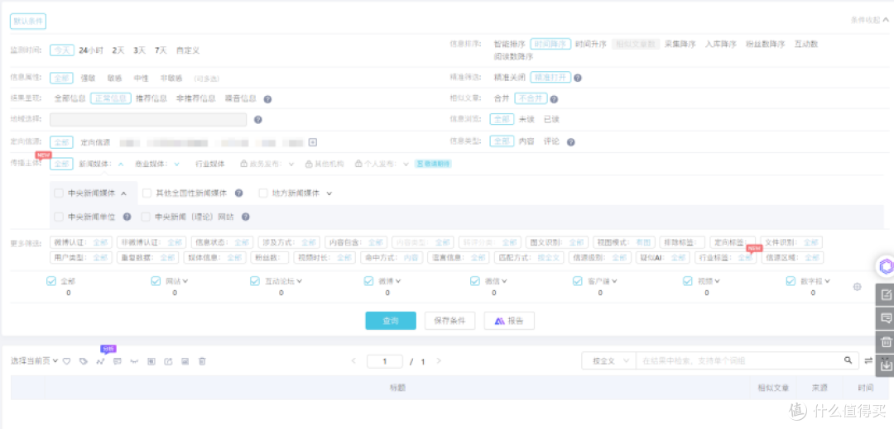Screen dimensions: 894x429
Task: Click the 保存条件 button
Action: (x=449, y=321)
